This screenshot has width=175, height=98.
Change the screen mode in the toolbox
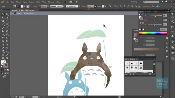click(5, 77)
